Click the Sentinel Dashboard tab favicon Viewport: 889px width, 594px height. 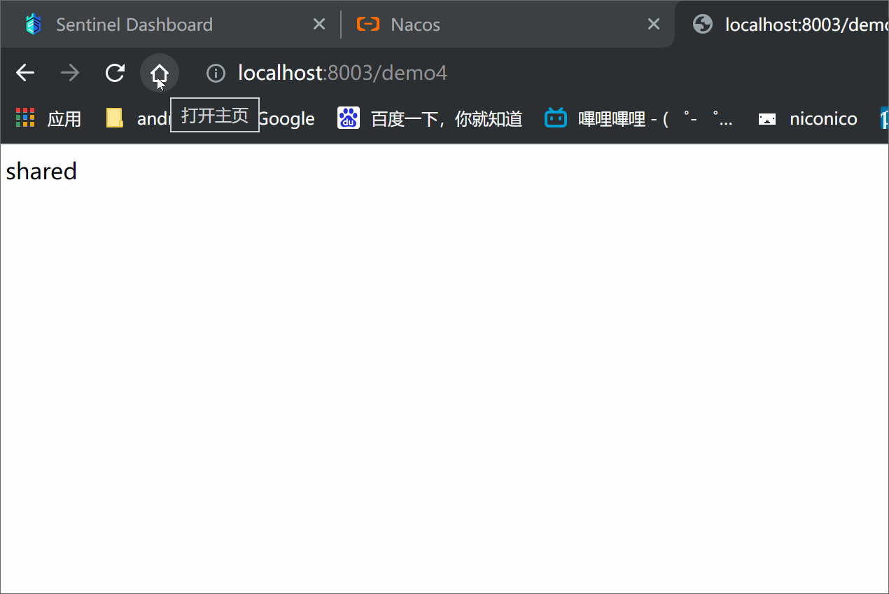coord(34,24)
